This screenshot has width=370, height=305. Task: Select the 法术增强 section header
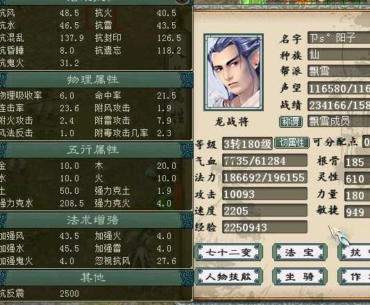pos(93,220)
